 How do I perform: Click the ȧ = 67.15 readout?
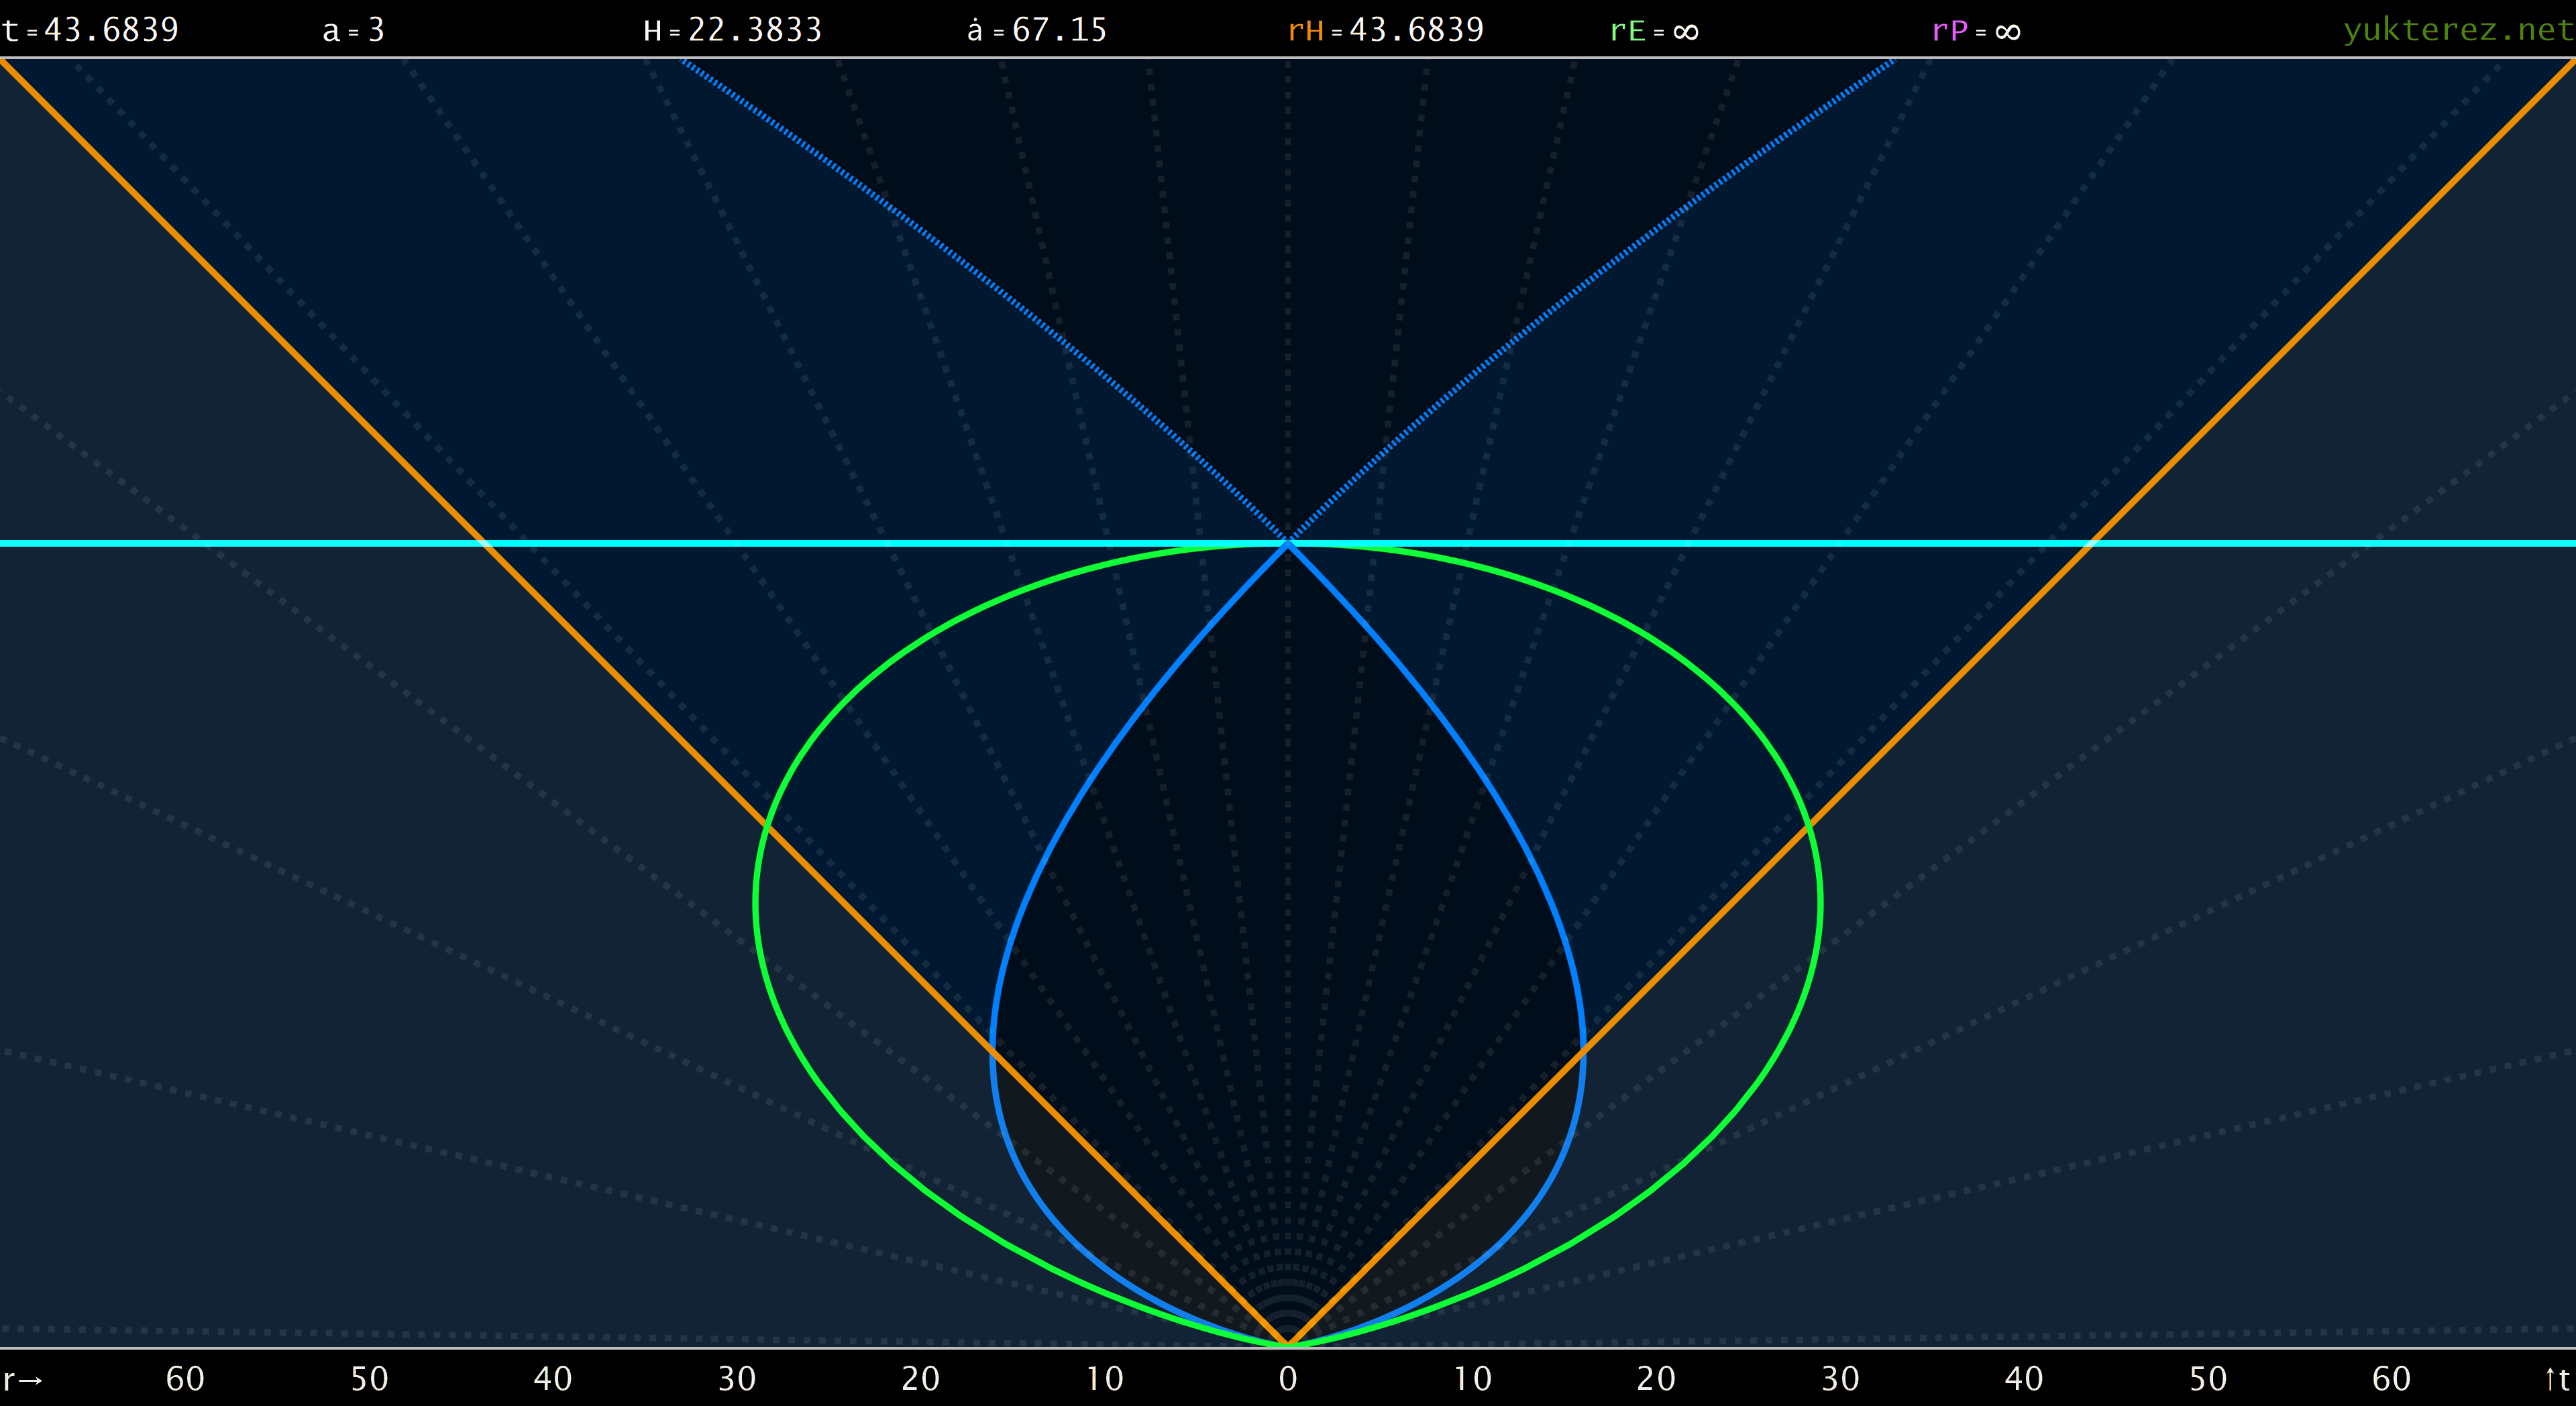(x=1037, y=30)
